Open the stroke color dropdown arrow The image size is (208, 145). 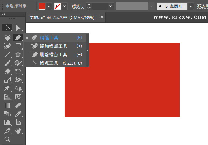click(x=64, y=6)
